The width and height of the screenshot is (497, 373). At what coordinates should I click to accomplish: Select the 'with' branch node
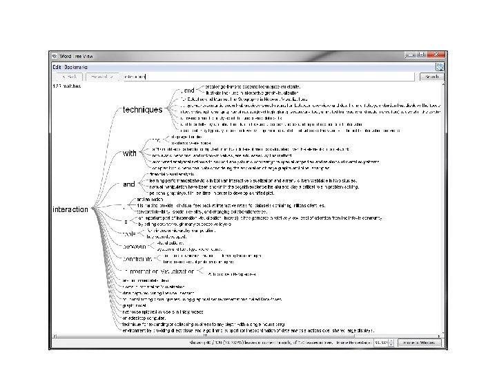[129, 153]
